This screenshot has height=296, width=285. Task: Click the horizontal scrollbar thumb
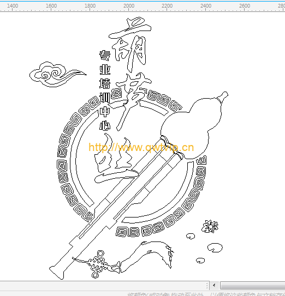pyautogui.click(x=253, y=285)
